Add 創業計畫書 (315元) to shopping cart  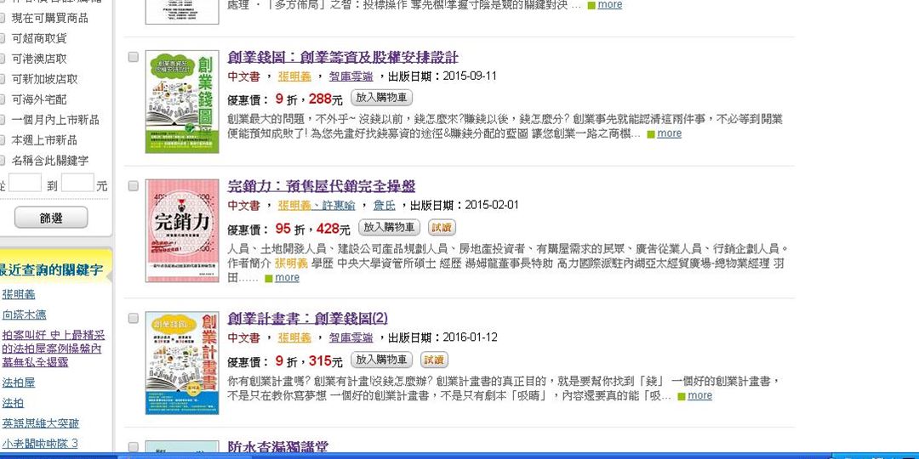(x=382, y=360)
